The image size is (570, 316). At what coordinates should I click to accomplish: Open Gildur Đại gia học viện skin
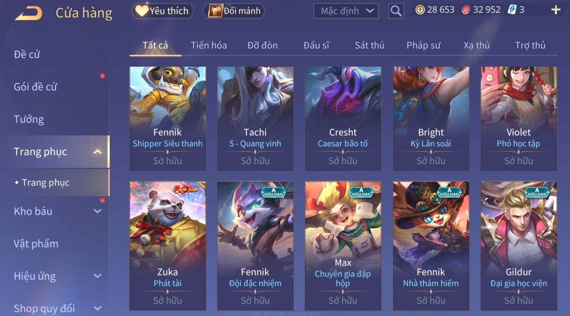coord(519,246)
